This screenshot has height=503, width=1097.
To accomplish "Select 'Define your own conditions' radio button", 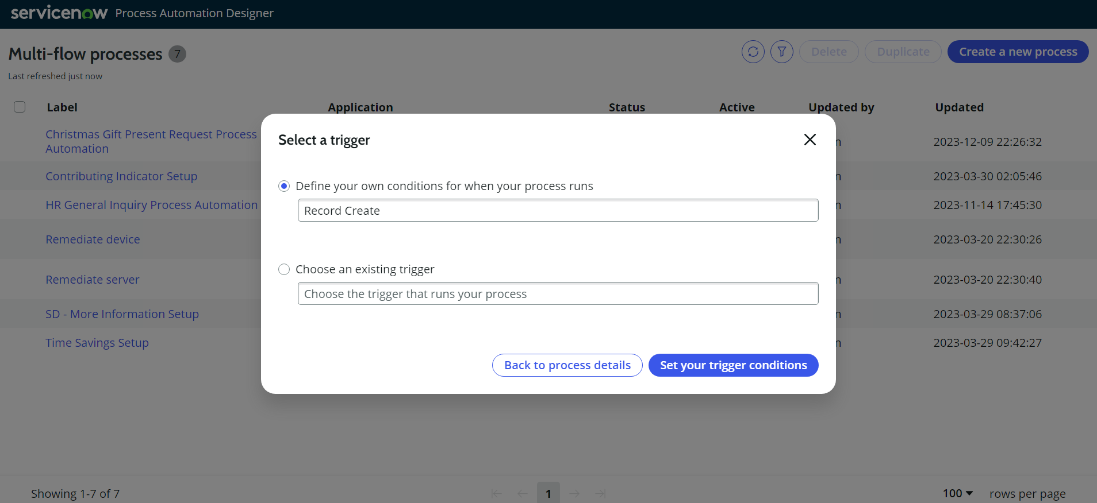I will point(284,186).
